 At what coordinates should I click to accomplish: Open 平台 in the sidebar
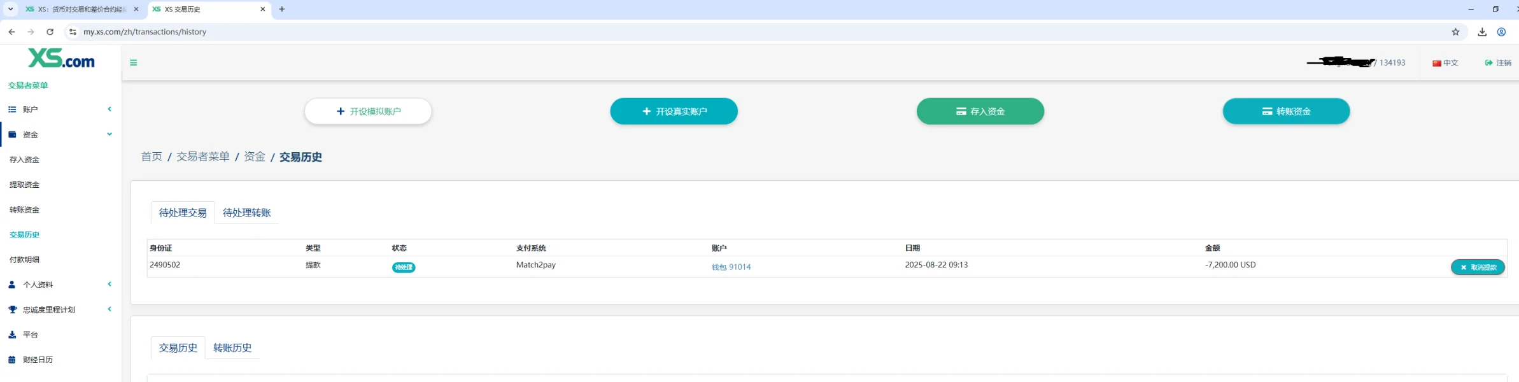30,334
